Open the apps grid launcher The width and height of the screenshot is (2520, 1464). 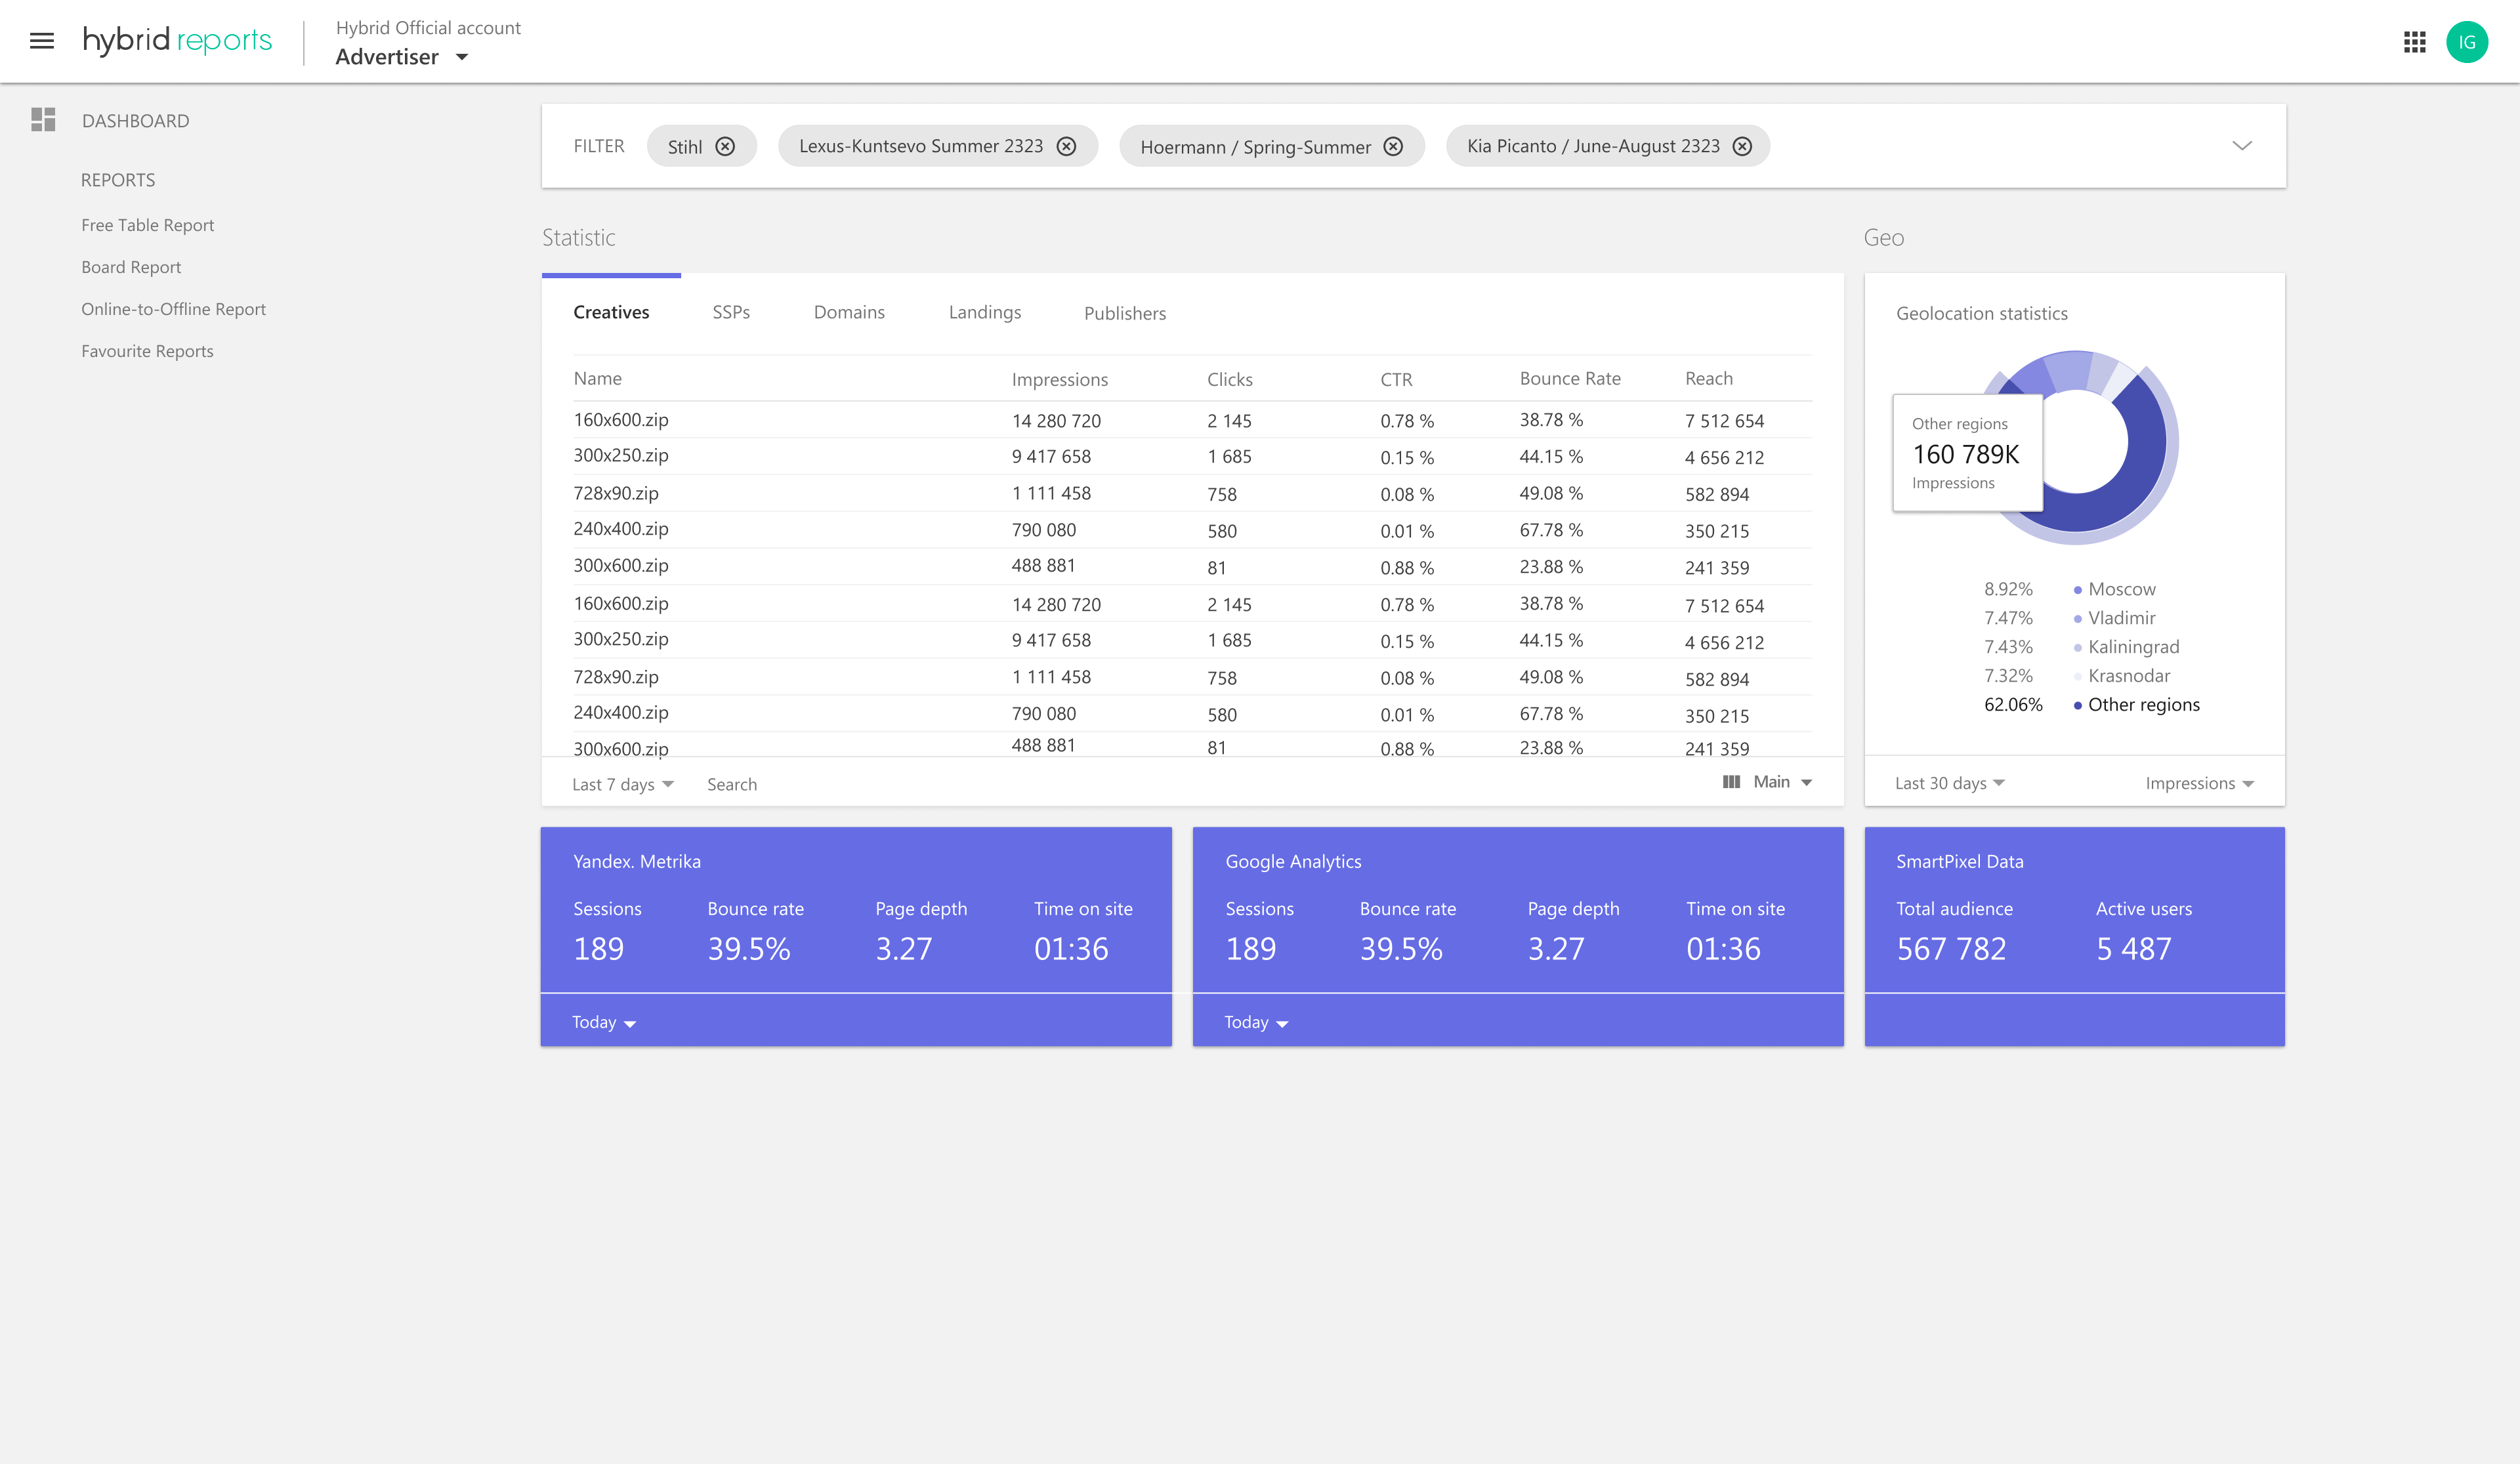point(2414,42)
